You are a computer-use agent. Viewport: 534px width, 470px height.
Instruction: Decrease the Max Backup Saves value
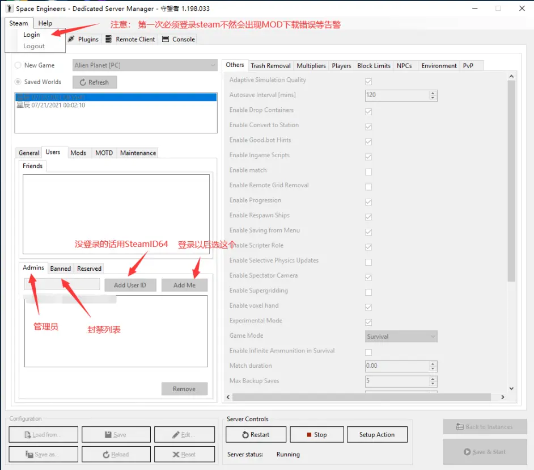[x=433, y=384]
